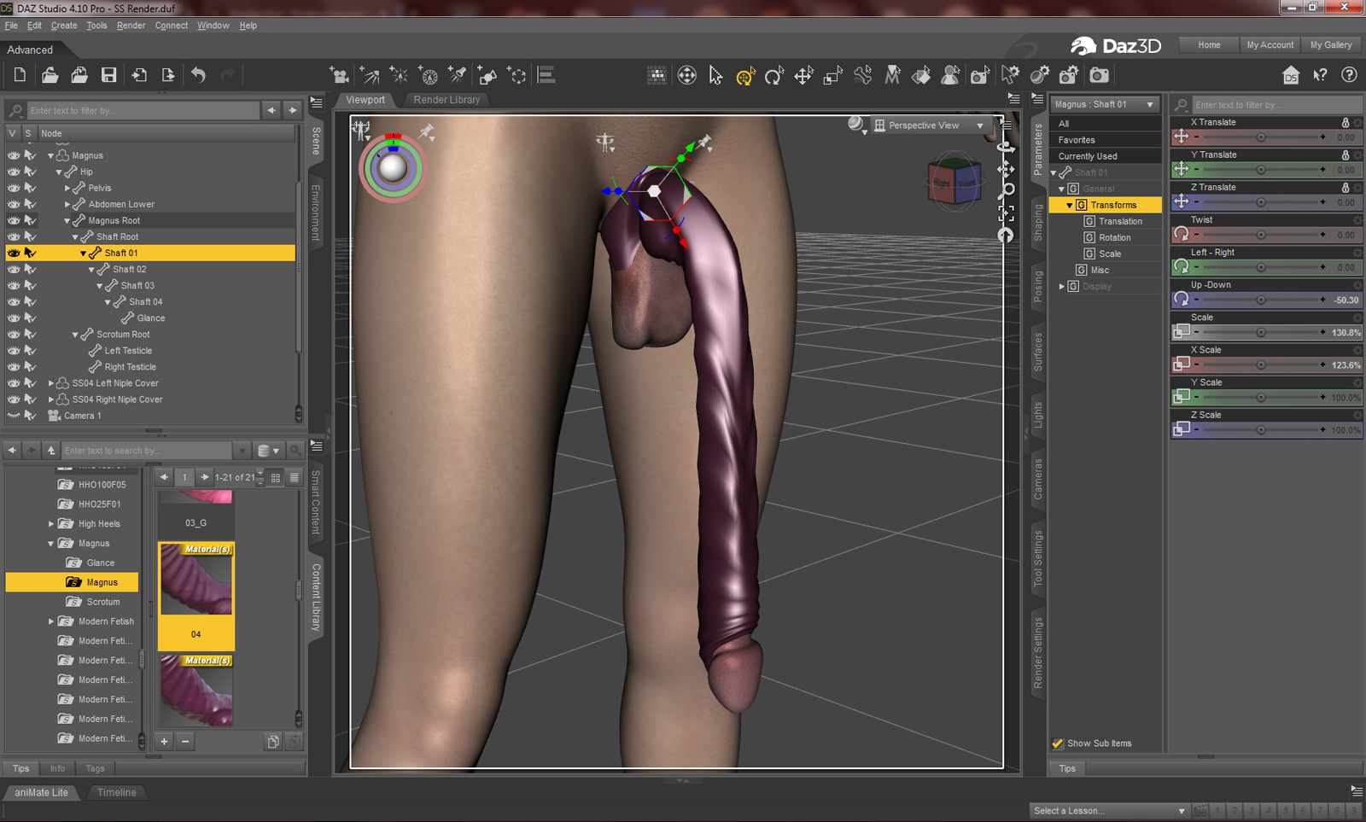Click the minus button in Content Library
This screenshot has height=822, width=1366.
[185, 741]
